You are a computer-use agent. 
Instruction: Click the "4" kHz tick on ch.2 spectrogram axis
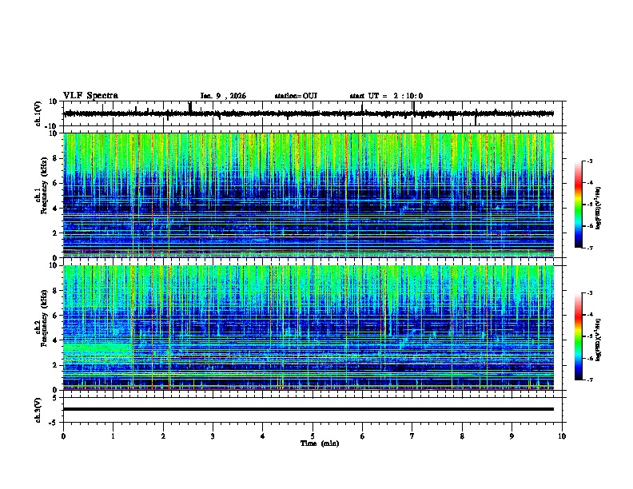coord(56,340)
